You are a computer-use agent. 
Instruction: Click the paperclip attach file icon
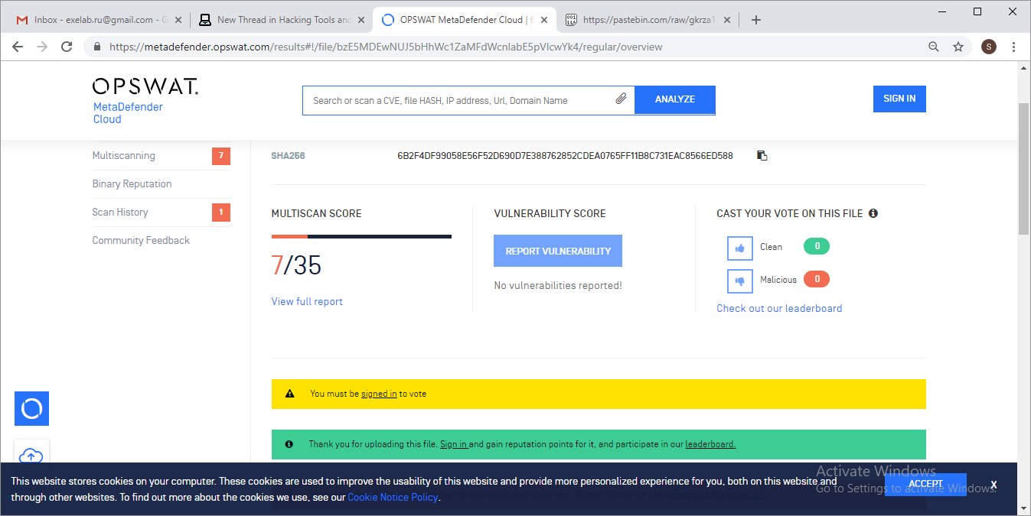click(x=622, y=99)
